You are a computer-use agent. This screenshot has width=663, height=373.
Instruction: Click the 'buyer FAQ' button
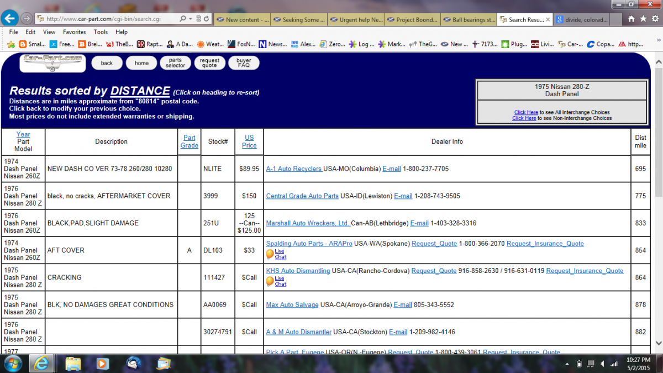[x=244, y=63]
